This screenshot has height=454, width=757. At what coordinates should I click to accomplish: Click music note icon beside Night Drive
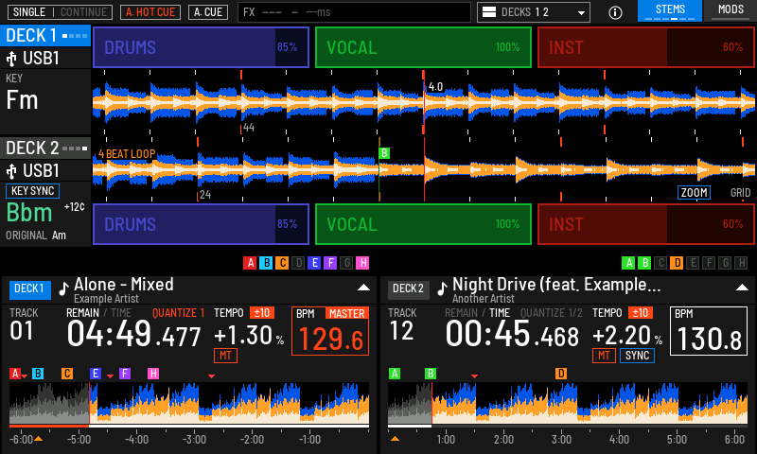pyautogui.click(x=442, y=288)
